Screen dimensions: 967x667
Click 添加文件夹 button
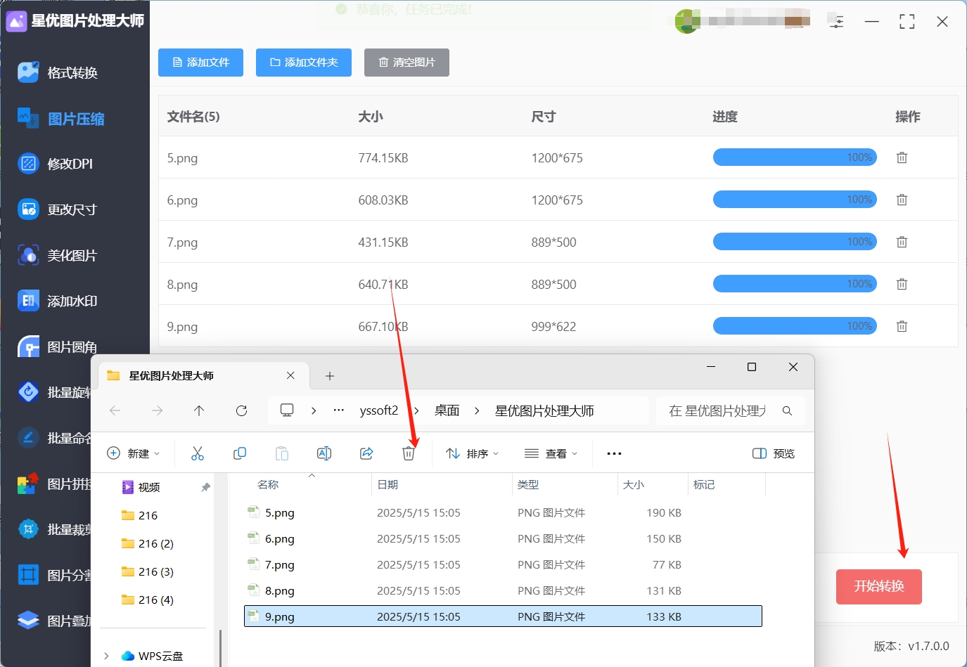point(304,63)
